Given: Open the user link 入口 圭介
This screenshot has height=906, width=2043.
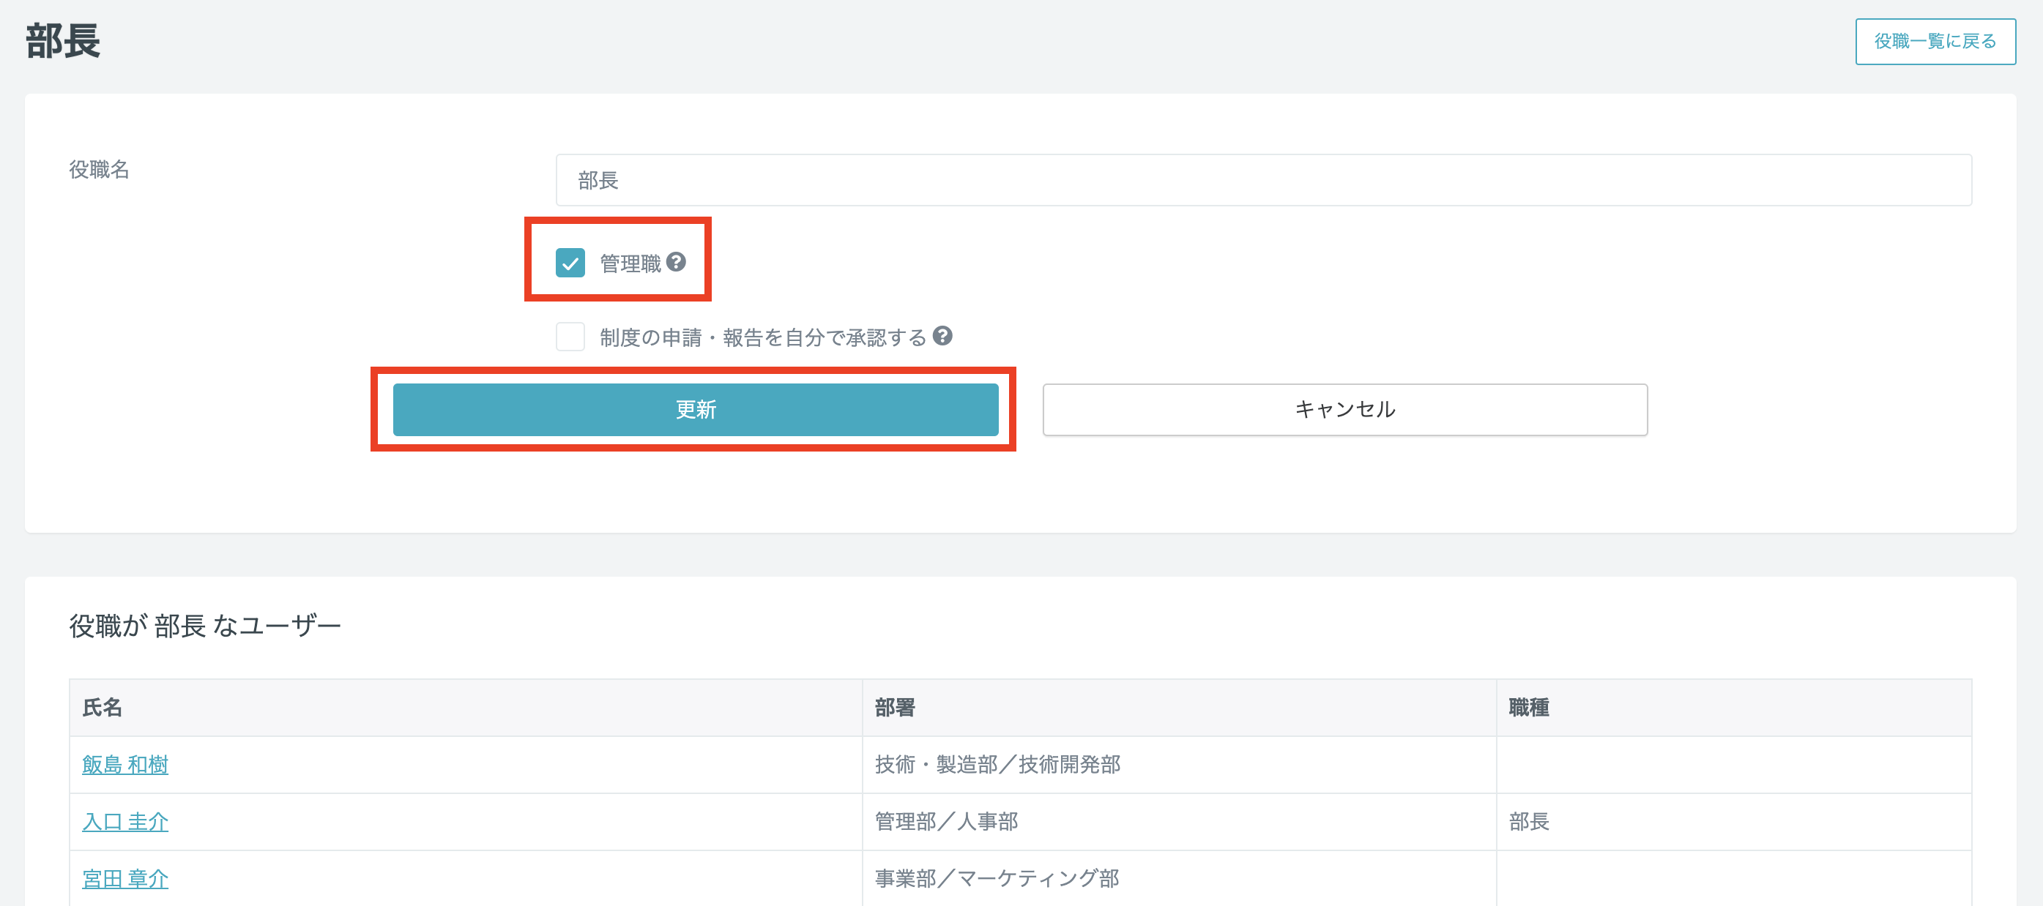Looking at the screenshot, I should pos(125,821).
